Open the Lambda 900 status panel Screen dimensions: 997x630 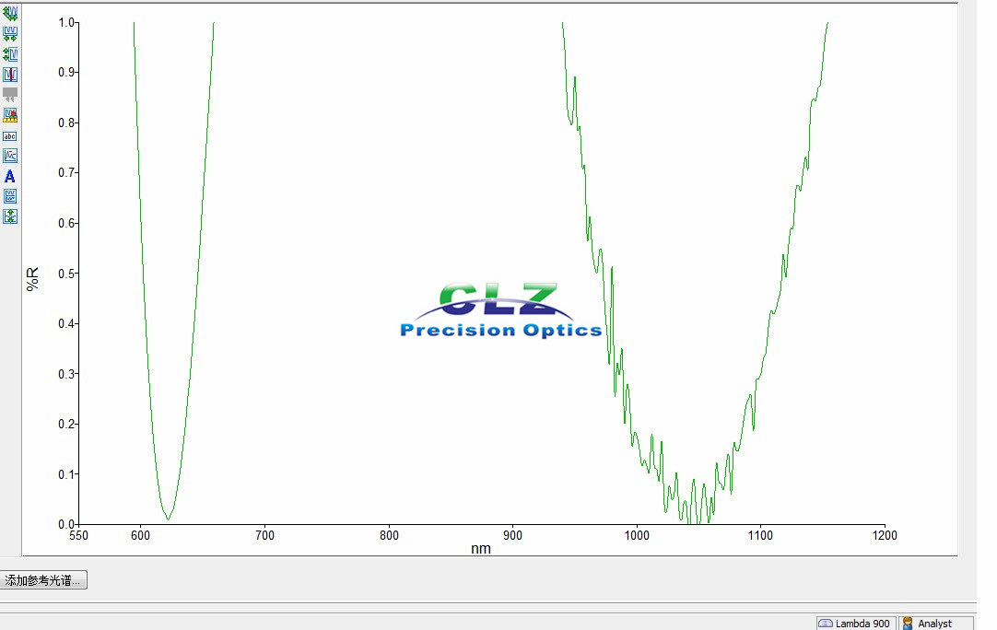[855, 623]
